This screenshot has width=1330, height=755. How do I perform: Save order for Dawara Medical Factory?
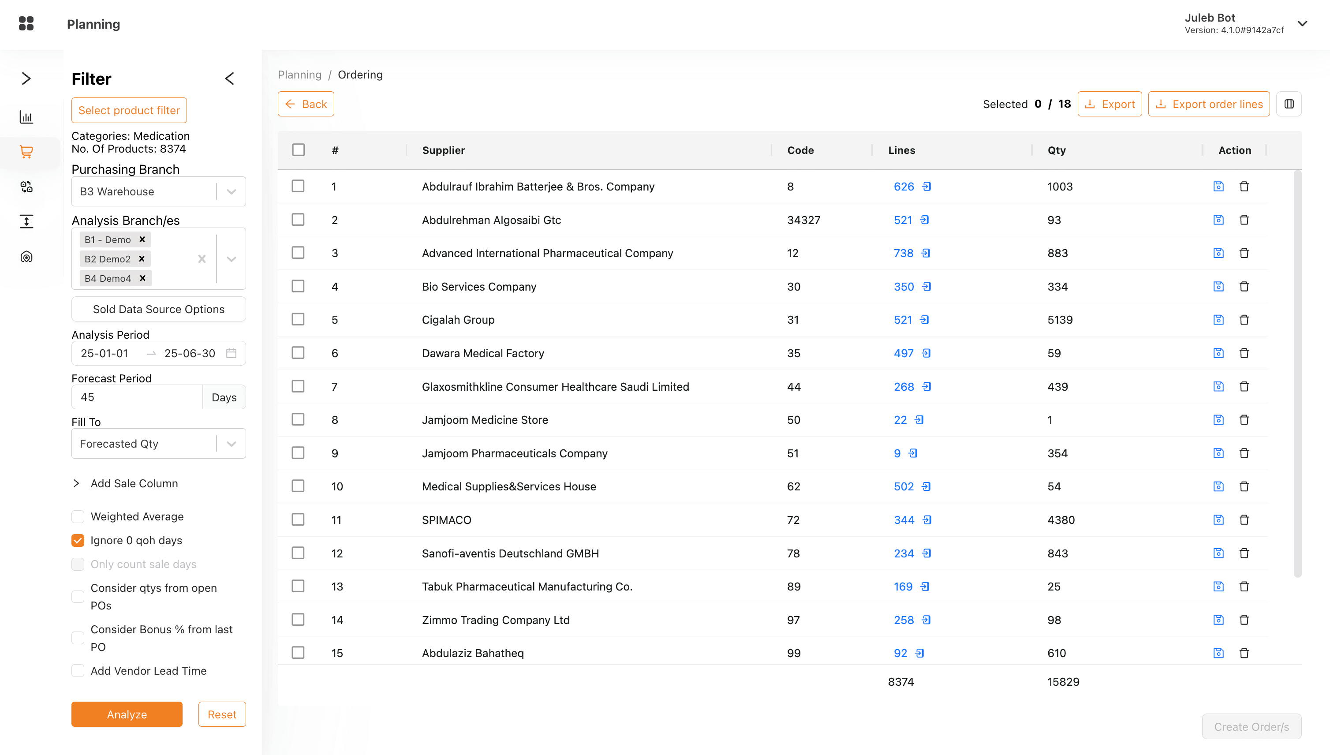click(x=1218, y=353)
